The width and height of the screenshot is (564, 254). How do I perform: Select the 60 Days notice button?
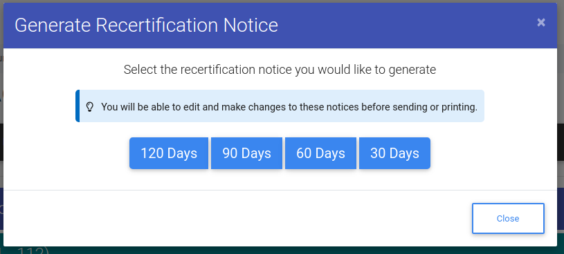click(321, 153)
